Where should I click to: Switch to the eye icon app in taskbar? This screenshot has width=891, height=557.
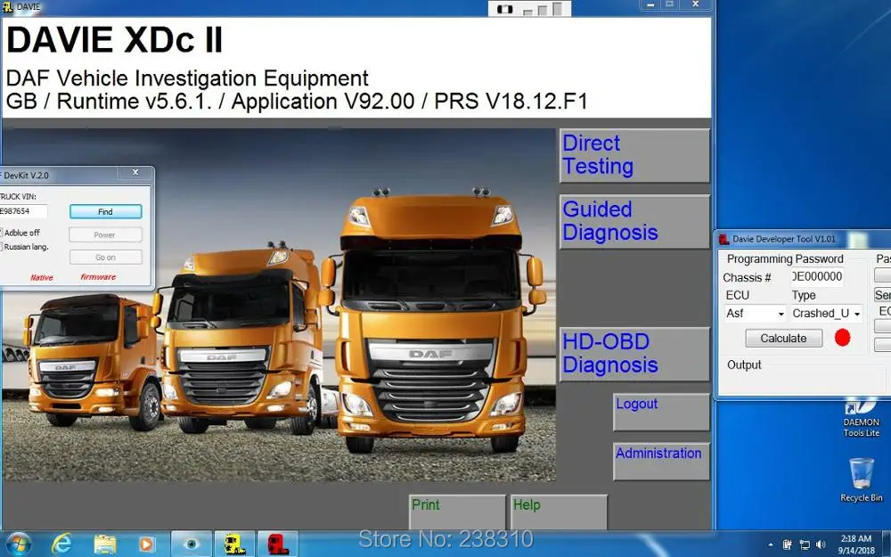(x=192, y=545)
